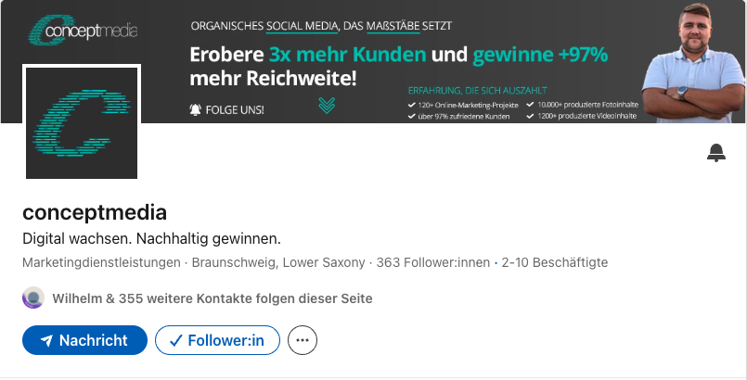
Task: Click the Nachricht message button
Action: pos(84,340)
